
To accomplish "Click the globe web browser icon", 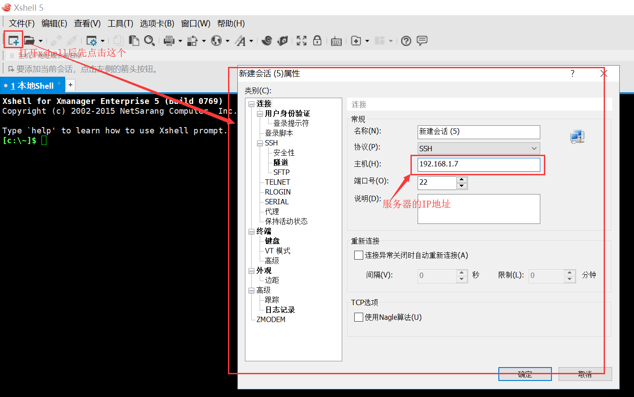I will click(x=216, y=41).
